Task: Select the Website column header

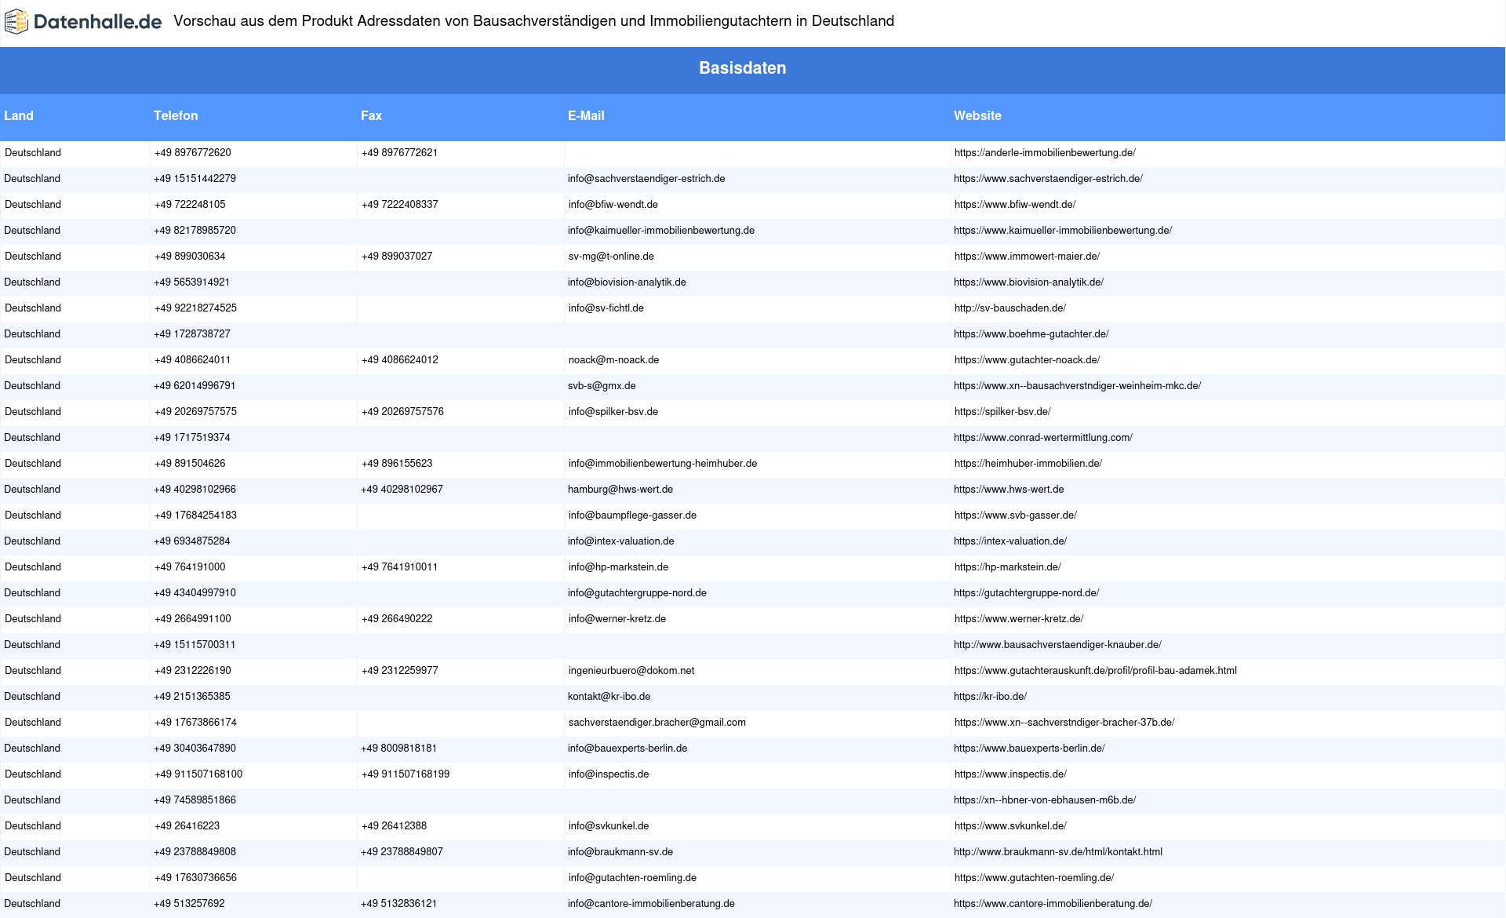Action: pos(977,115)
